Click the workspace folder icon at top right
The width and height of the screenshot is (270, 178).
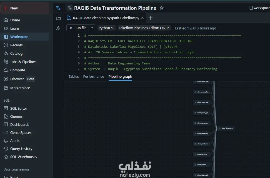[251, 8]
